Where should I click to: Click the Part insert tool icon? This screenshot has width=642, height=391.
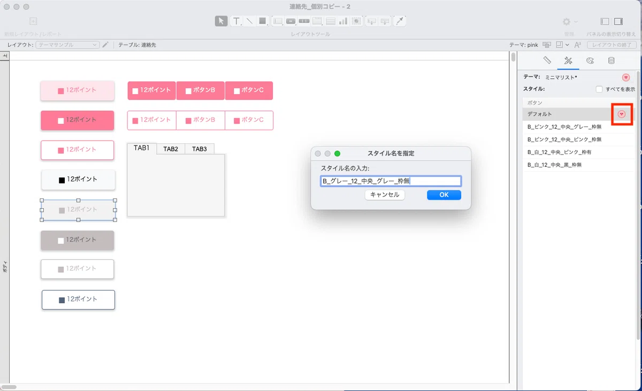pos(385,21)
